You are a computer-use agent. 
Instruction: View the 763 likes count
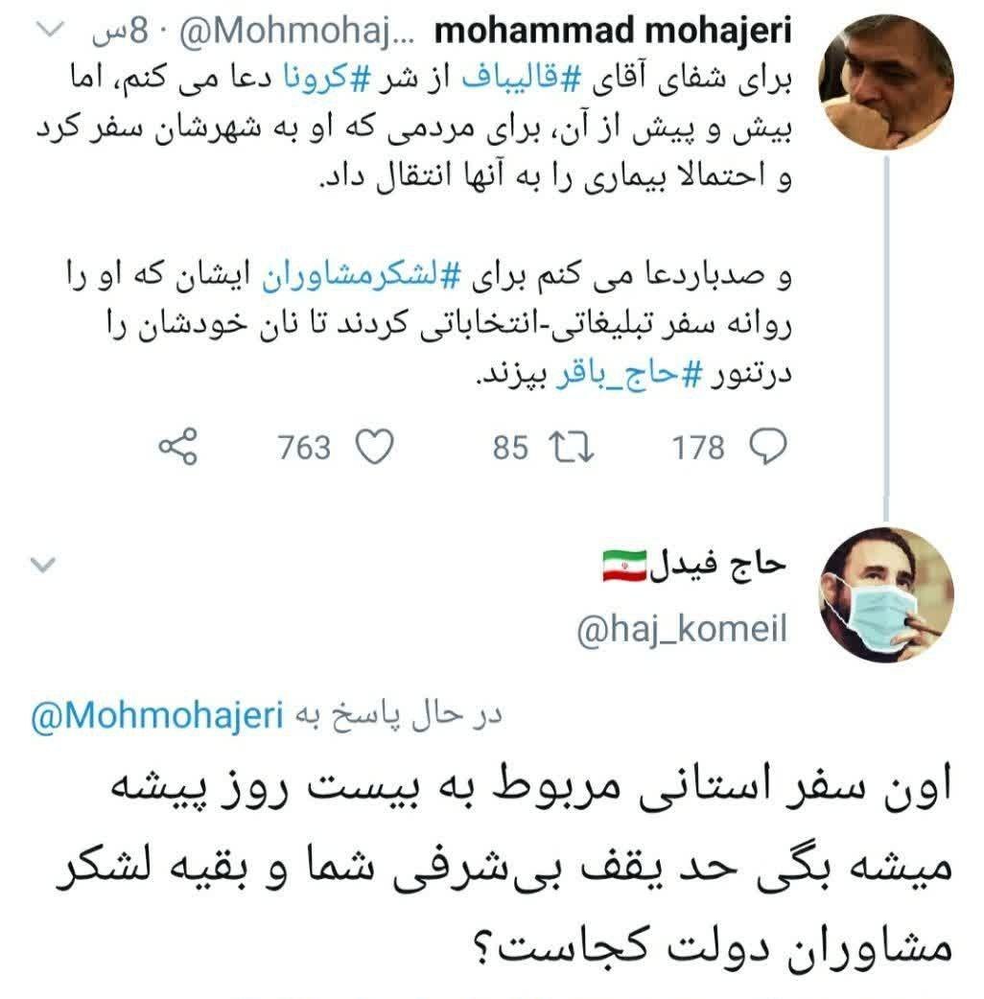305,447
